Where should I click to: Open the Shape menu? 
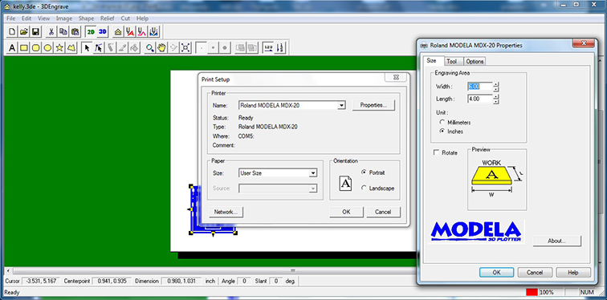tap(86, 18)
